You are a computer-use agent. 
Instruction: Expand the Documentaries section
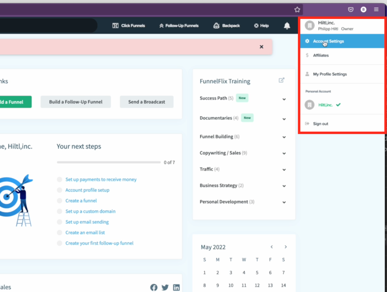[284, 119]
